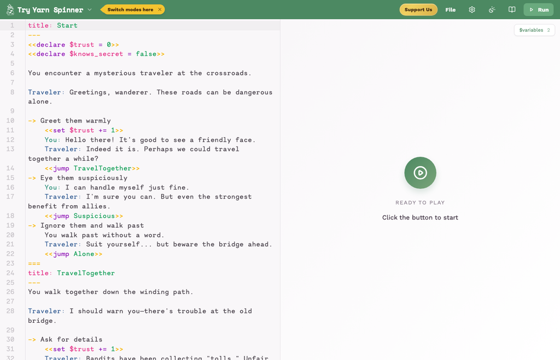The image size is (560, 360).
Task: Open the $variables panel
Action: [x=534, y=30]
